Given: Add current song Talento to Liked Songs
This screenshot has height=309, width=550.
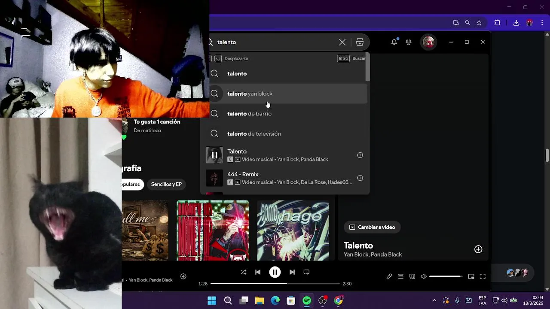Looking at the screenshot, I should [x=478, y=249].
